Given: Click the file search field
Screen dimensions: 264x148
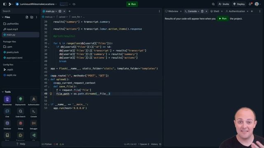Looking at the screenshot, I should click(21, 11).
